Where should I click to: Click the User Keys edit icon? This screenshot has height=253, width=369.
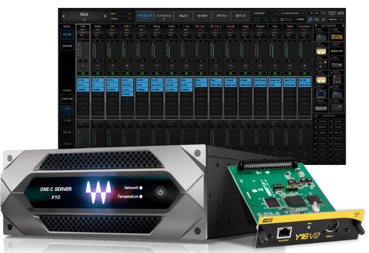pyautogui.click(x=316, y=116)
